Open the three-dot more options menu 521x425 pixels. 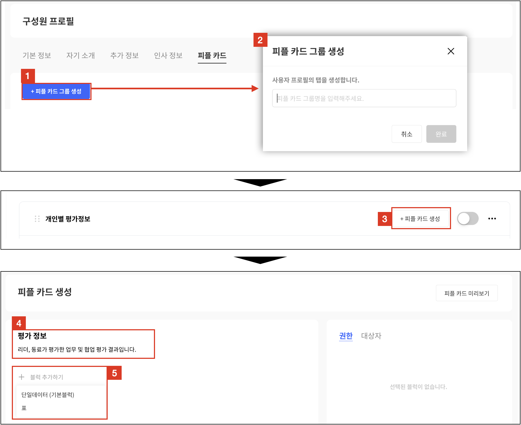492,219
